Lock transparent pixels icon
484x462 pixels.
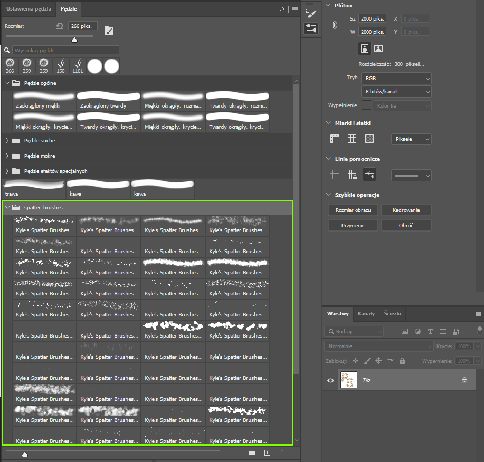356,361
